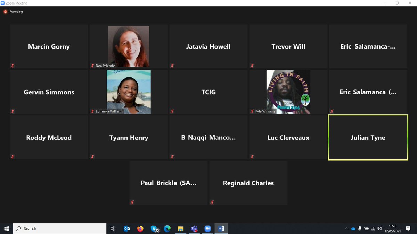Click the Gervin Simmons name text

(49, 92)
